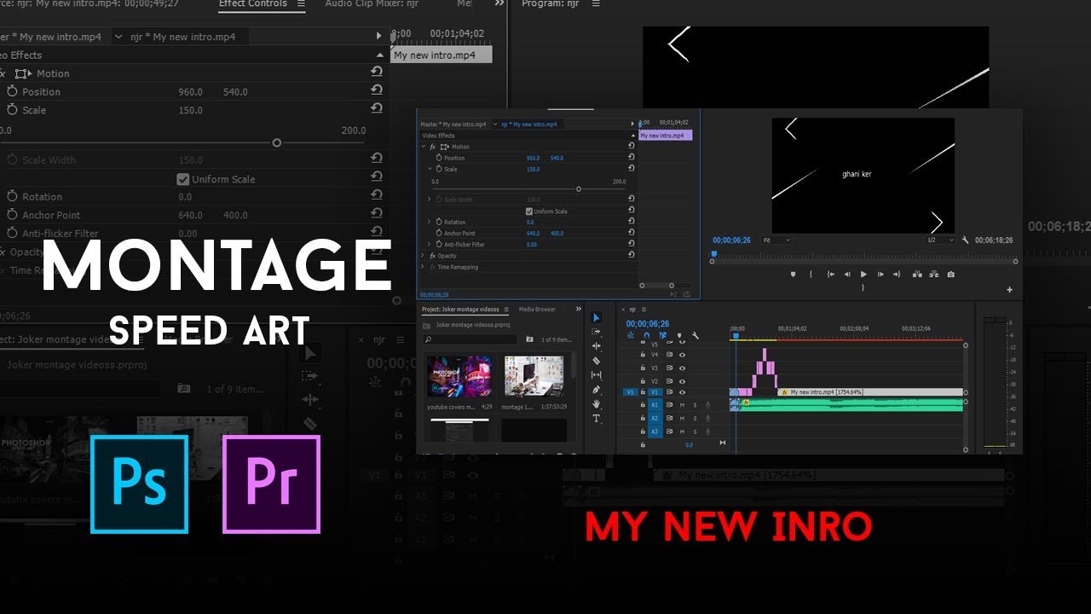Image resolution: width=1091 pixels, height=614 pixels.
Task: Click Add Marker button in inset Program monitor
Action: coord(793,275)
